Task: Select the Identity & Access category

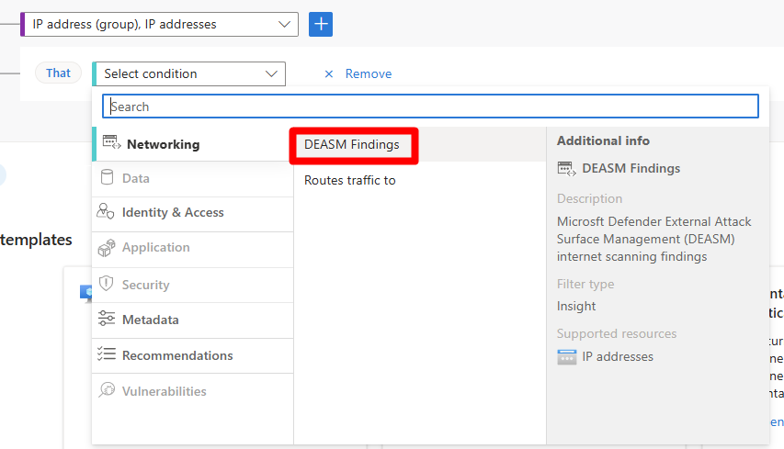Action: [x=173, y=212]
